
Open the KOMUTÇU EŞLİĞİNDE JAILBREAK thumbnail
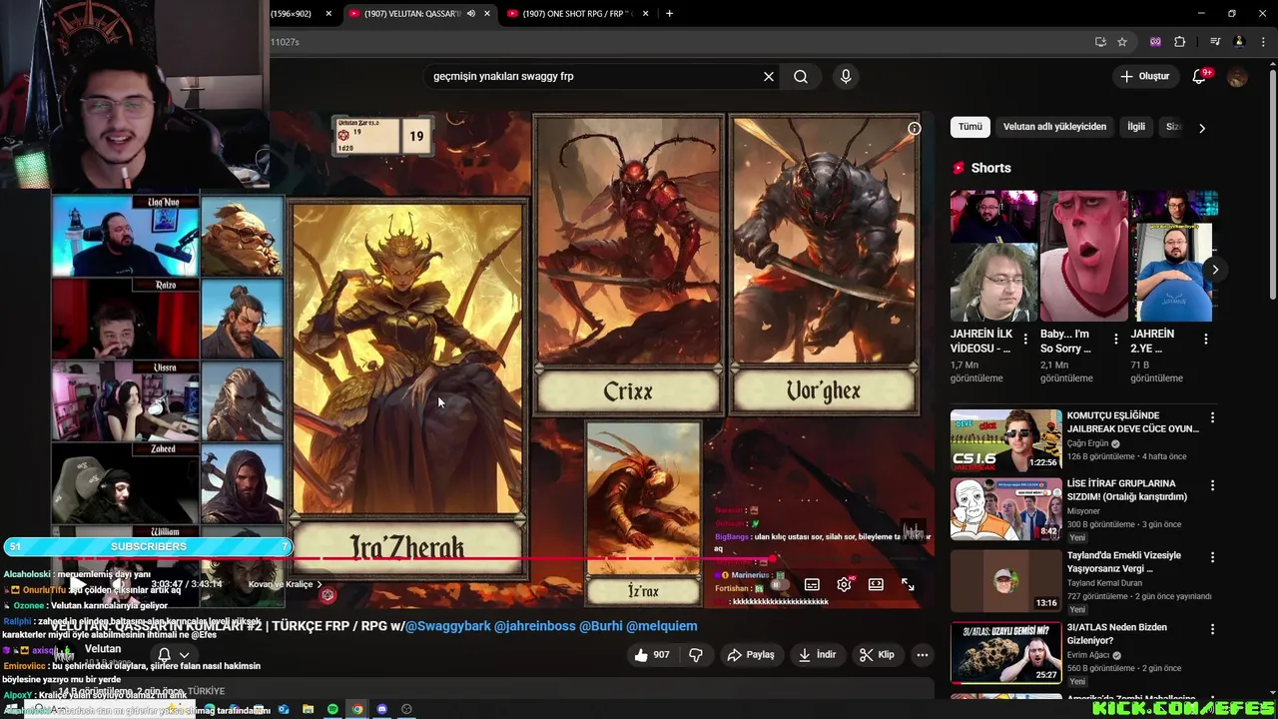tap(1005, 440)
